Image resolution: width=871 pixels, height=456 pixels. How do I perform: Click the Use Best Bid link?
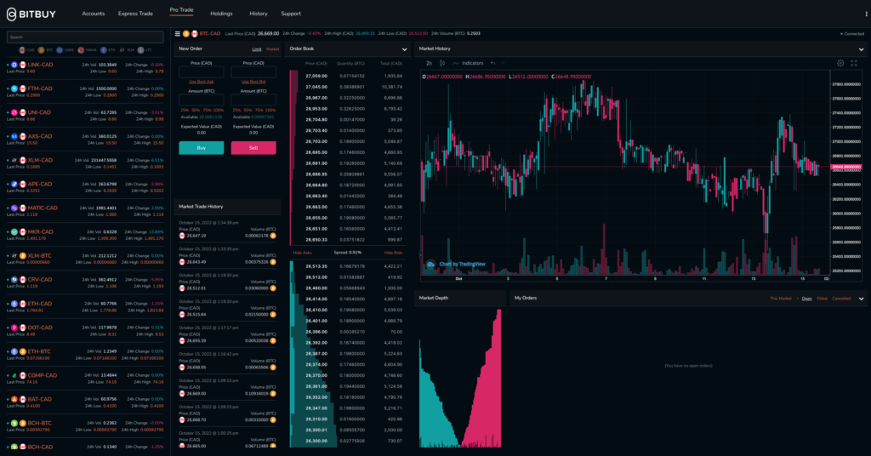coord(253,82)
